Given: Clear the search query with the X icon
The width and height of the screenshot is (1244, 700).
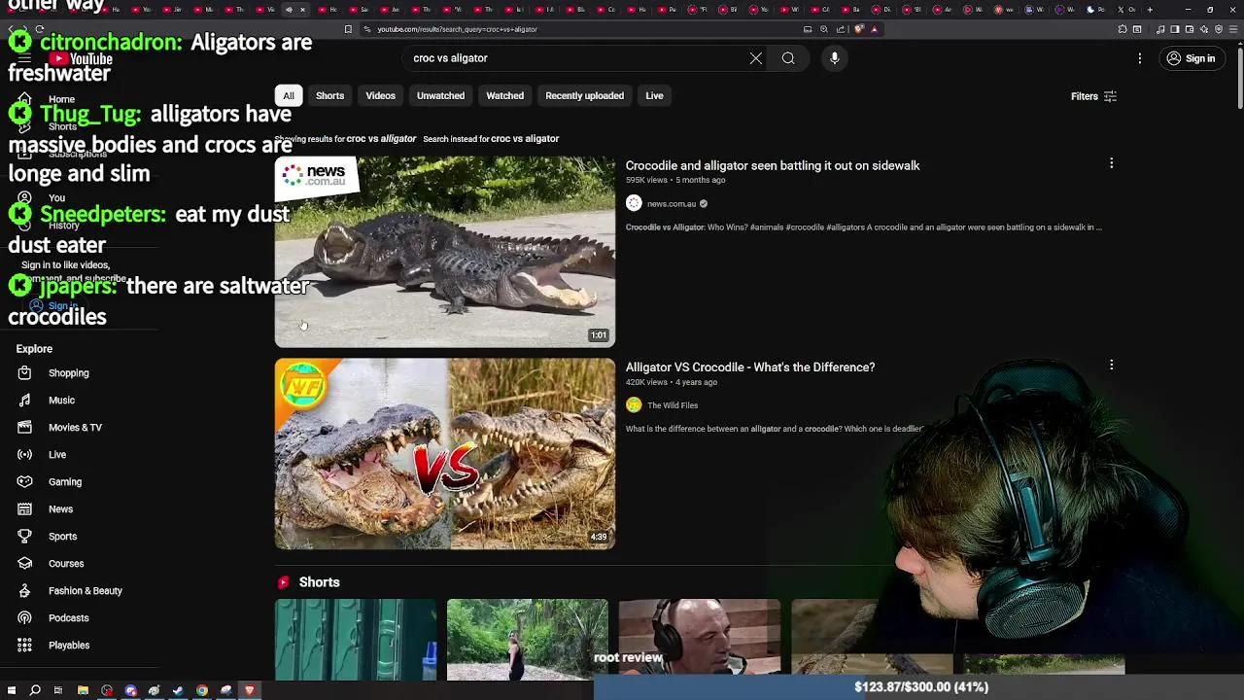Looking at the screenshot, I should pyautogui.click(x=755, y=58).
